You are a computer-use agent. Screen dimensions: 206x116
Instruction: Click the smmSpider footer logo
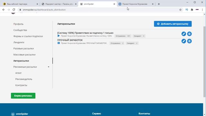pos(20,114)
